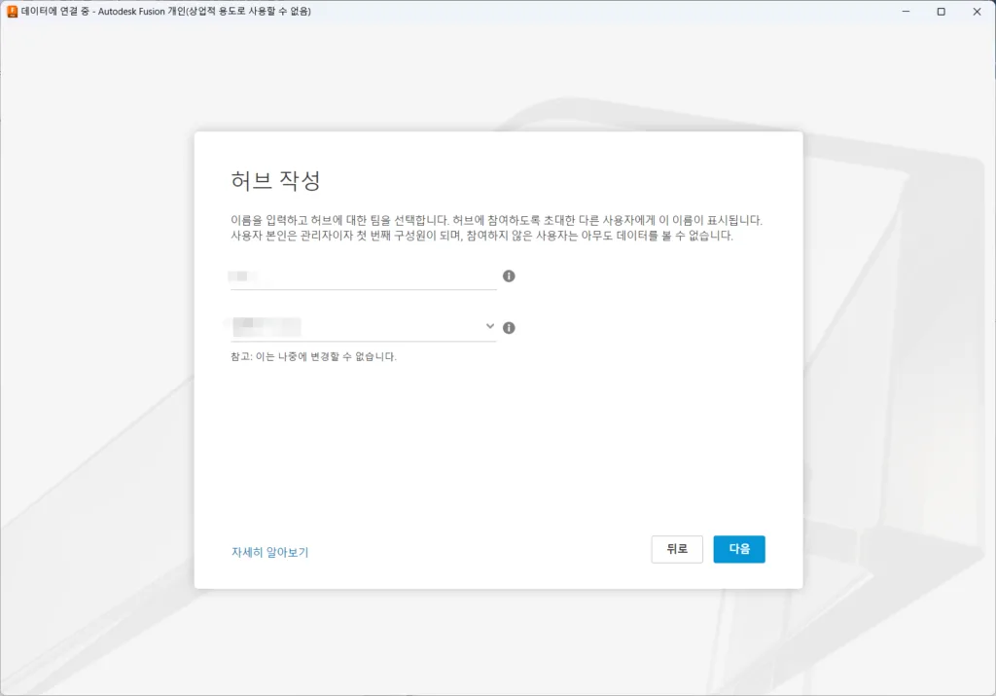Maximize the Autodesk Fusion window
The height and width of the screenshot is (696, 996).
tap(942, 12)
